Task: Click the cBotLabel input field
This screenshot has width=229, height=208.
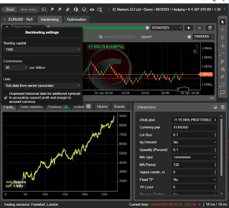Action: 194,120
